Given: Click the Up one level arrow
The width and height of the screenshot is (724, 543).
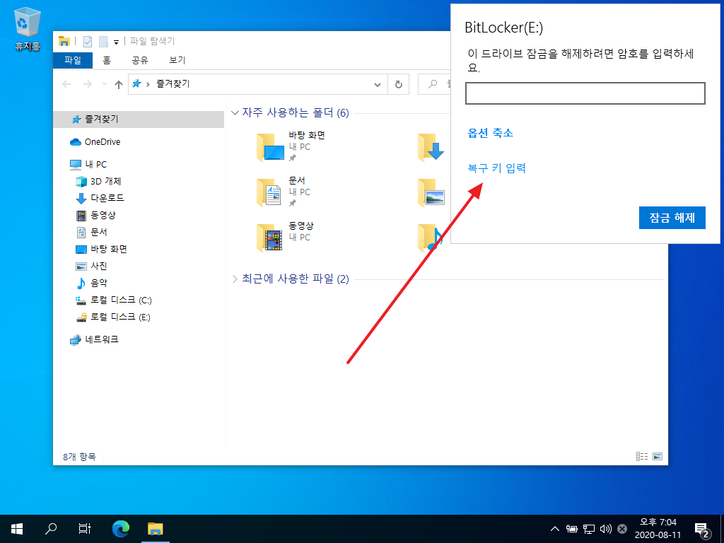Looking at the screenshot, I should tap(119, 85).
